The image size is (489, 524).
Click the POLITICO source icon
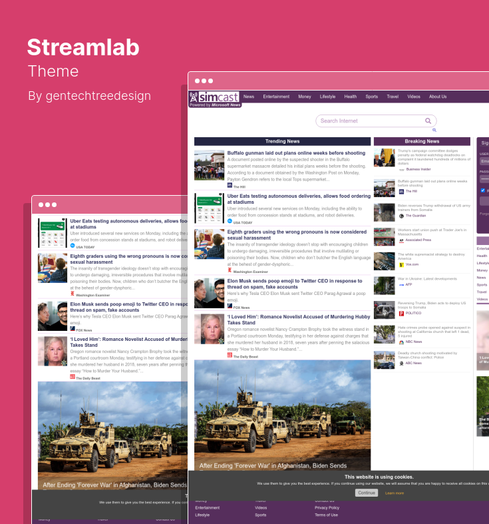pyautogui.click(x=401, y=314)
